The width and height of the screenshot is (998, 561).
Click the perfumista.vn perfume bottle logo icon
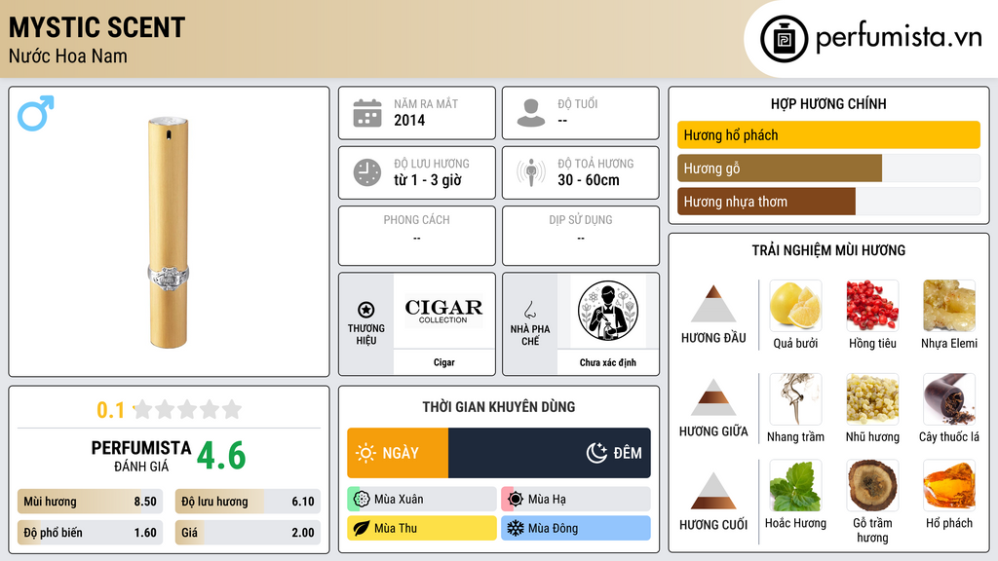click(x=784, y=39)
